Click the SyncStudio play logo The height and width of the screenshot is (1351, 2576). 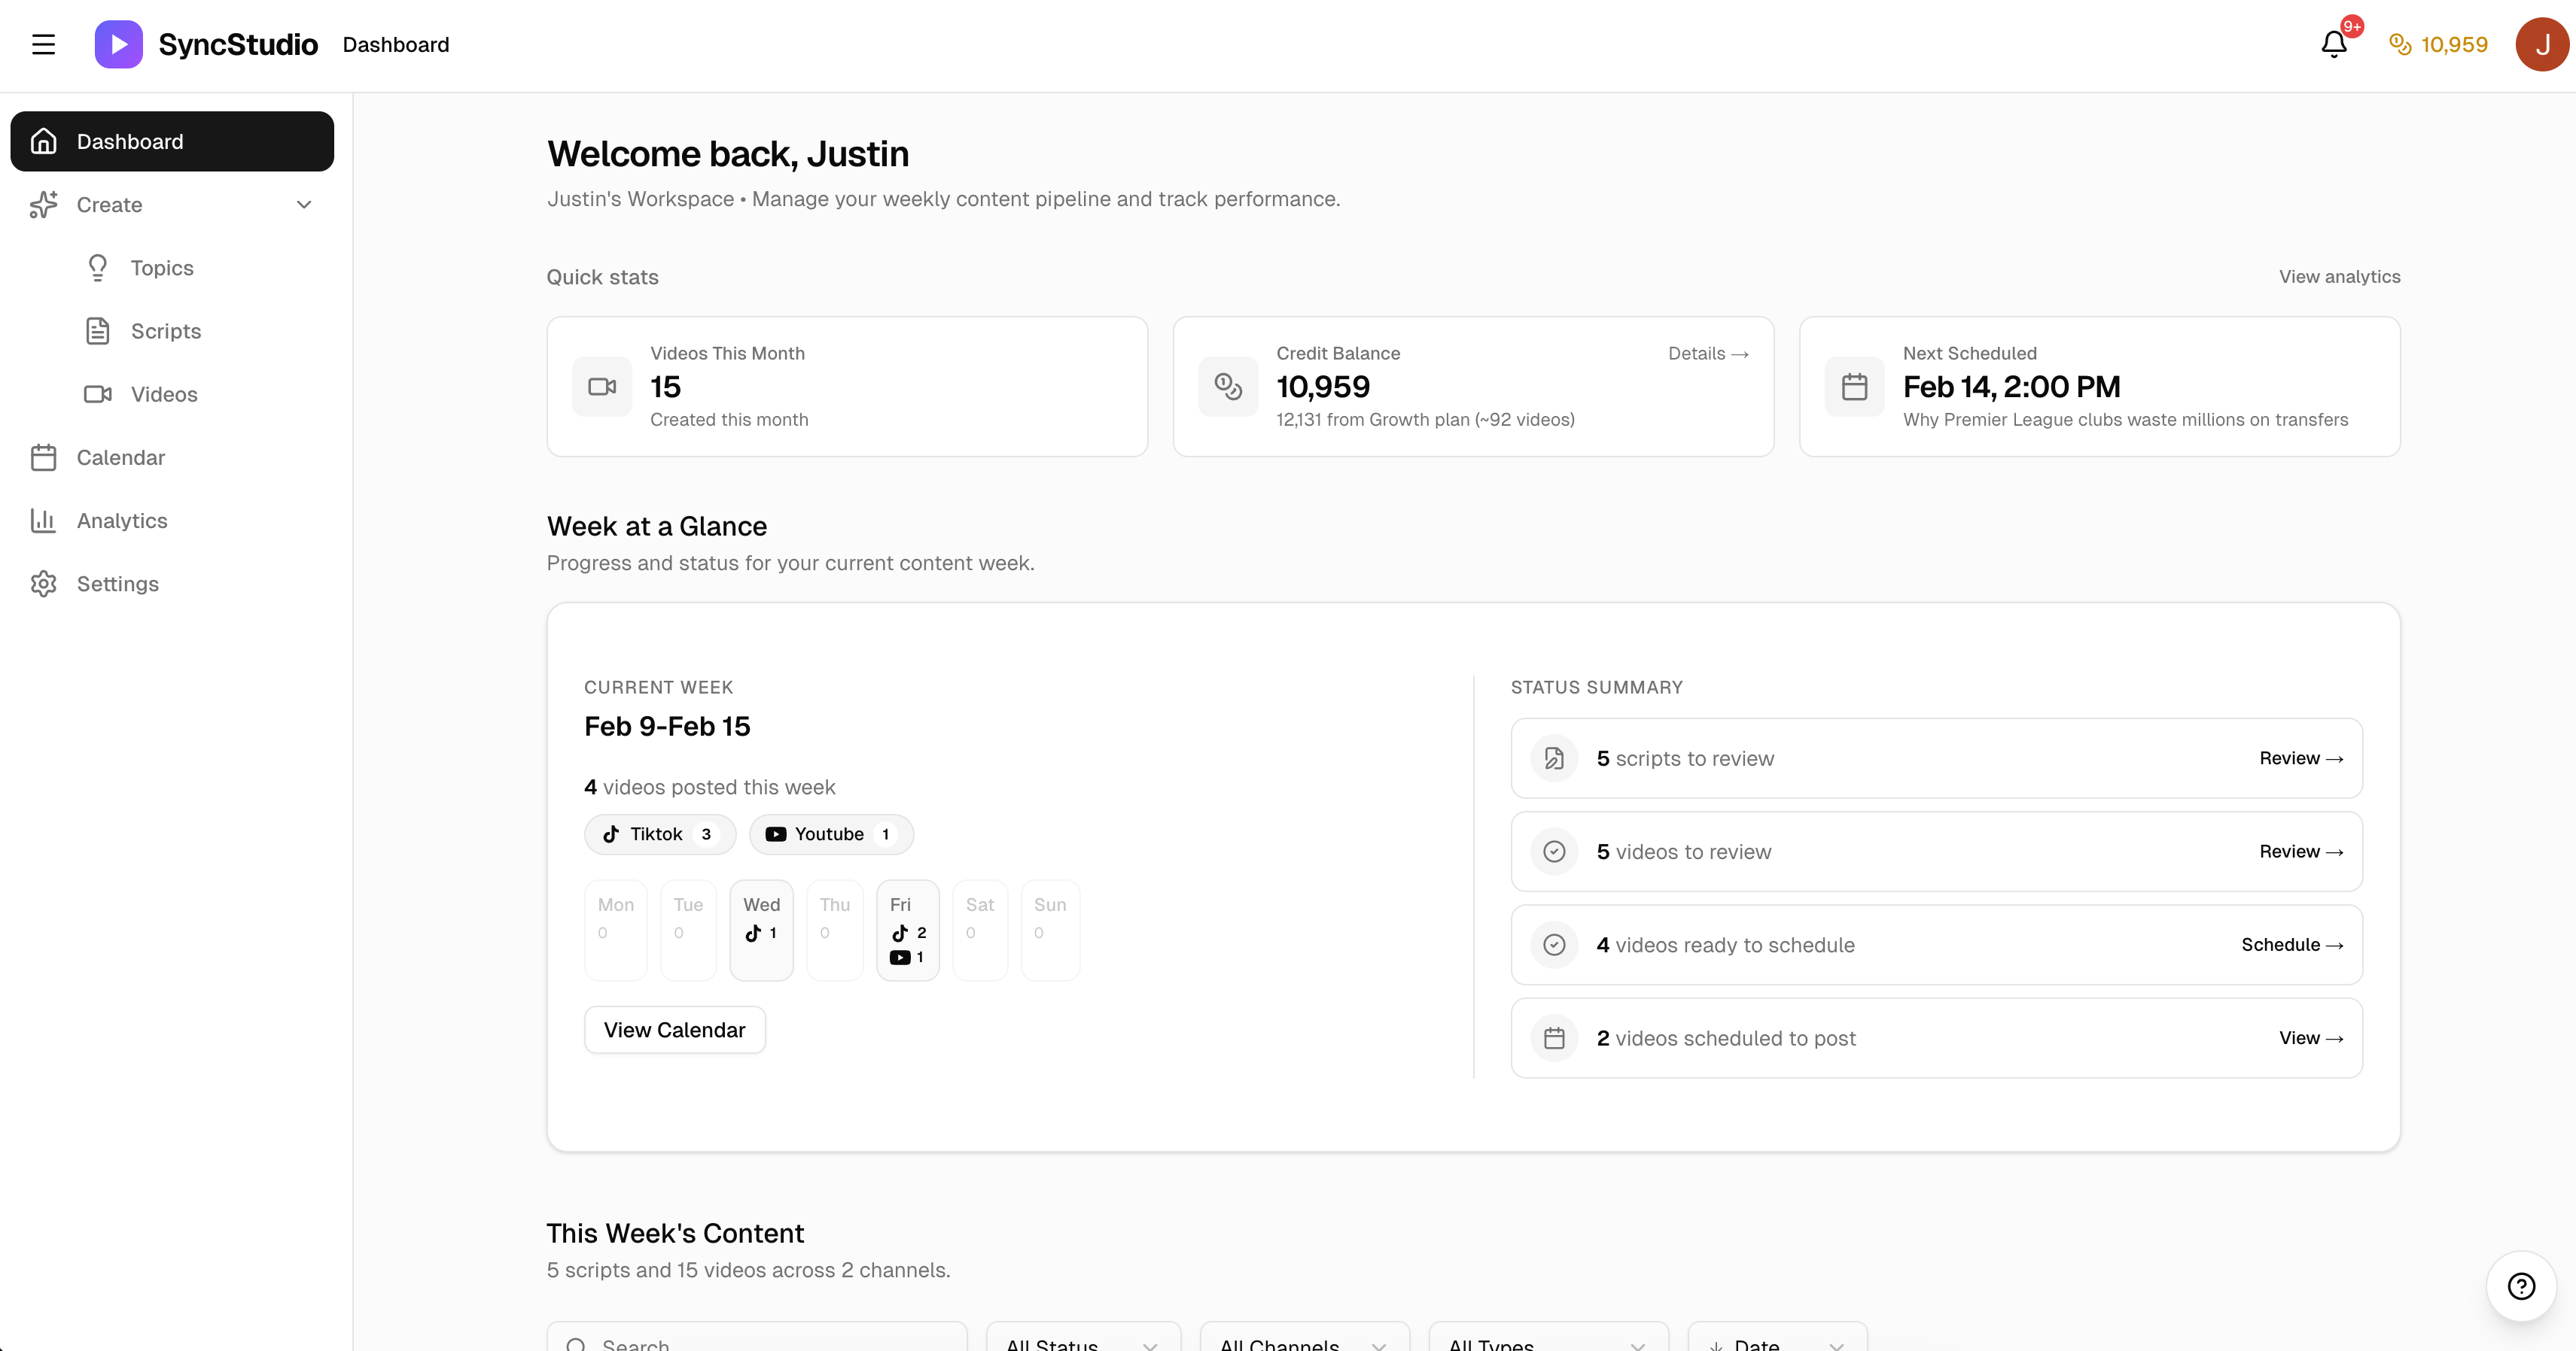[x=118, y=44]
